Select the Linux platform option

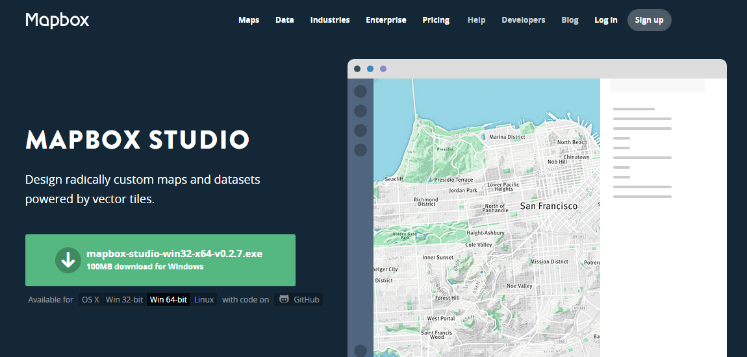[204, 299]
